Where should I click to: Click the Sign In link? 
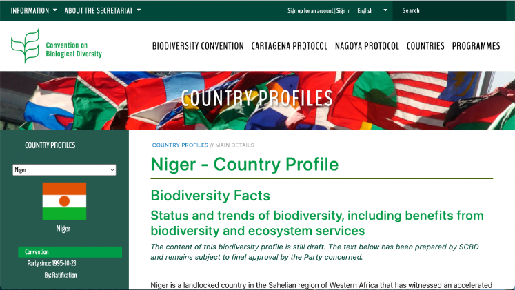343,10
